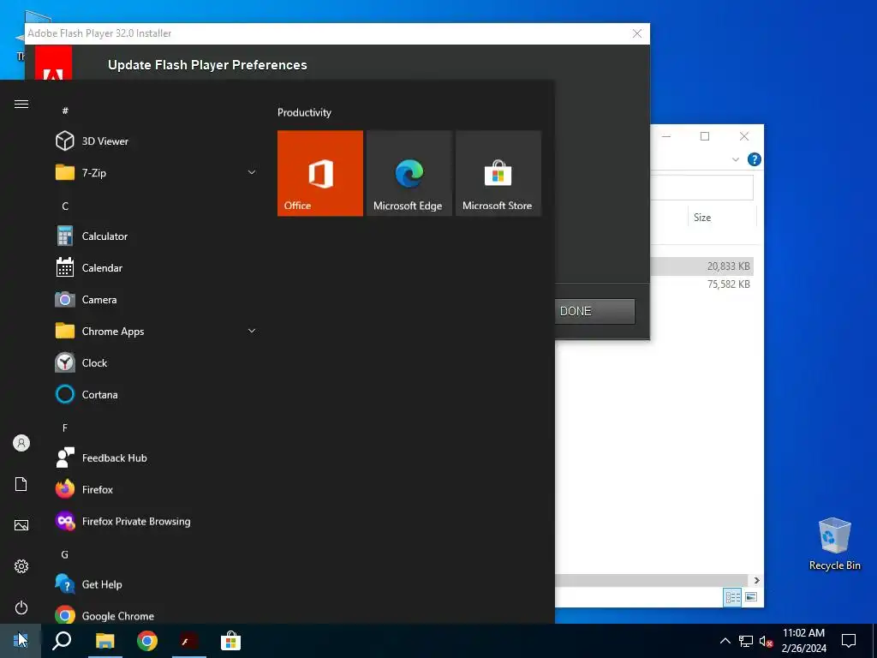Open the network status tray icon

(746, 641)
